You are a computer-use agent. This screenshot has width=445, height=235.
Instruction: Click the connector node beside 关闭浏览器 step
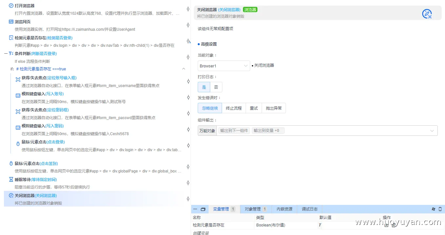click(188, 199)
